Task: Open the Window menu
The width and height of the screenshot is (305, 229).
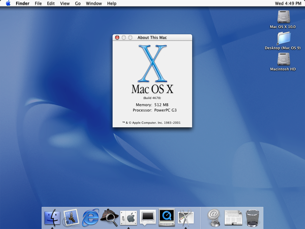Action: click(94, 3)
